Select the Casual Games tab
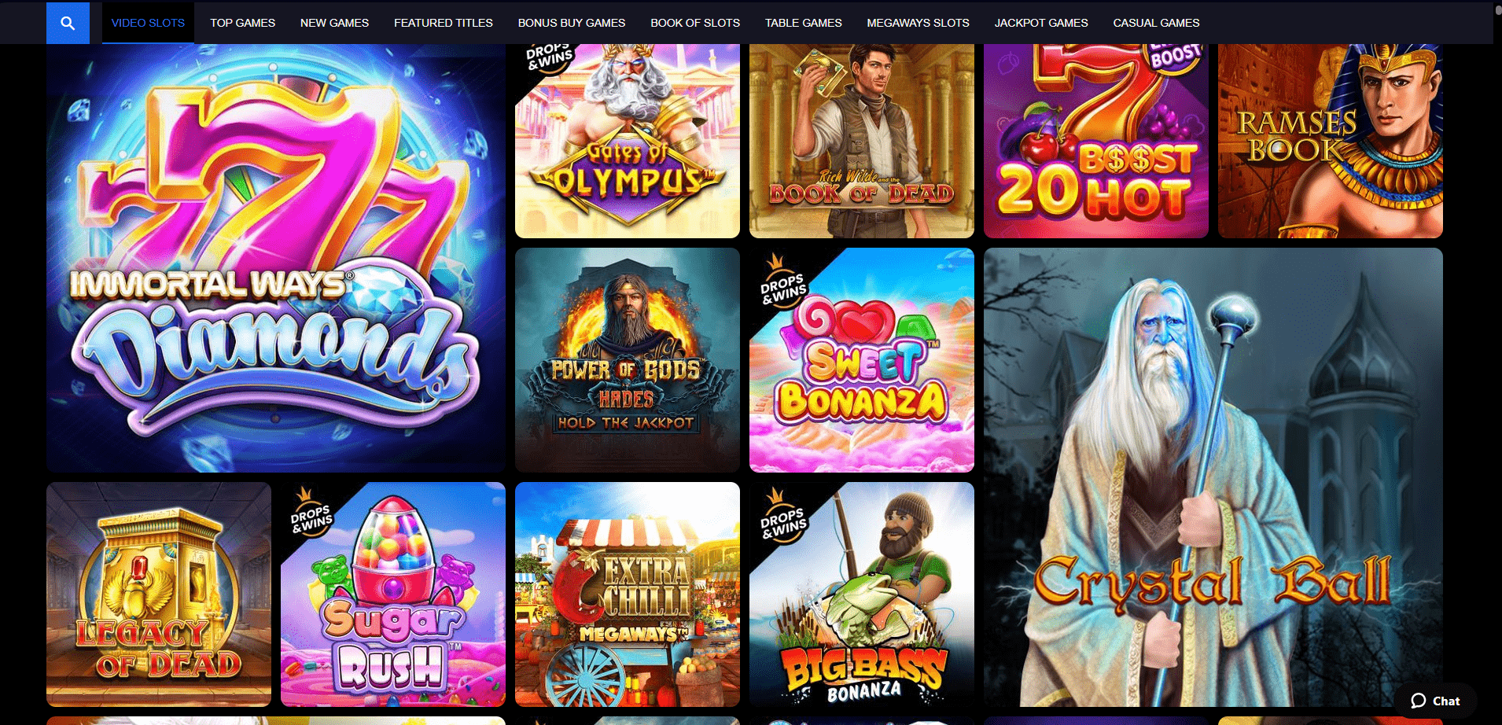This screenshot has height=725, width=1502. [x=1156, y=23]
